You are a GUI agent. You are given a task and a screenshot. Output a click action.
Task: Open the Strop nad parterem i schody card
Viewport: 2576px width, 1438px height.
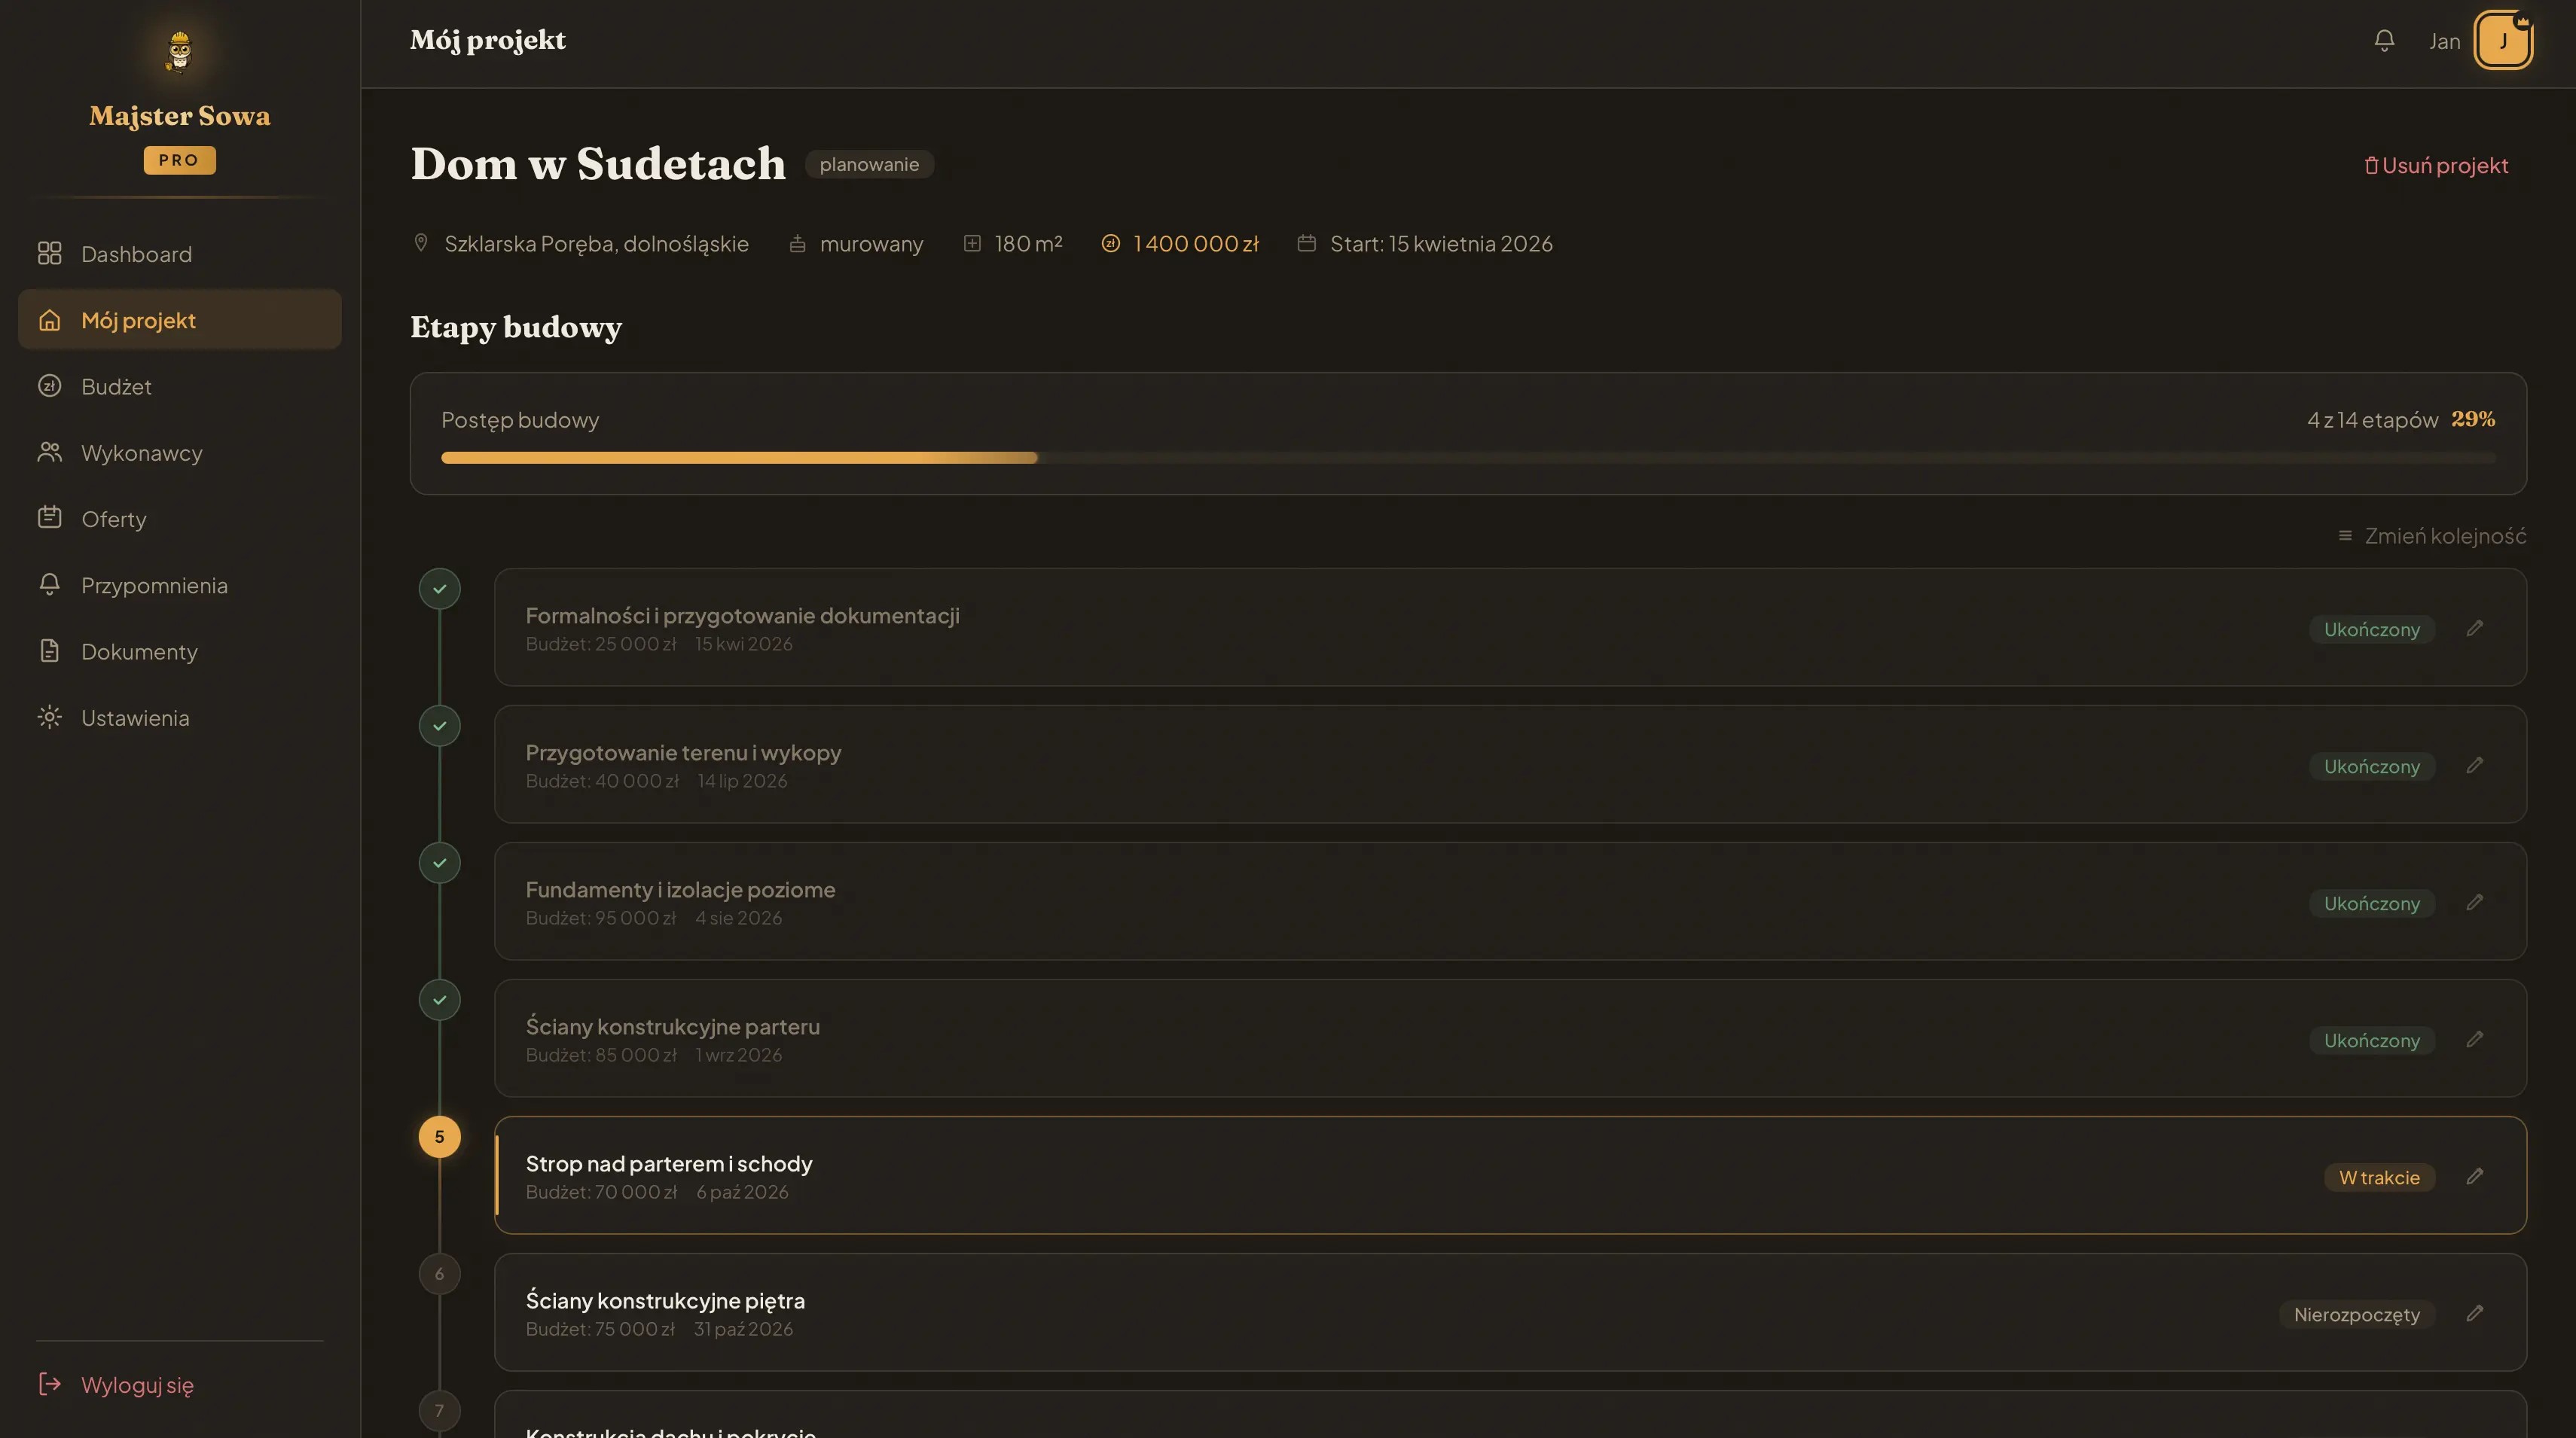pos(1510,1174)
